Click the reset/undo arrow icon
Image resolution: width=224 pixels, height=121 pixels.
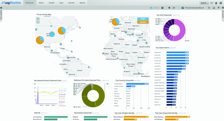point(209,8)
